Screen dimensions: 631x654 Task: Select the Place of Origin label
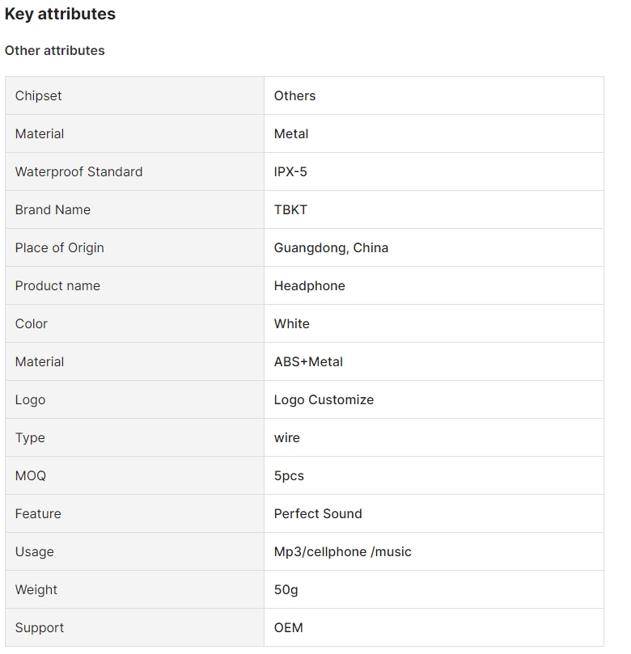point(59,247)
